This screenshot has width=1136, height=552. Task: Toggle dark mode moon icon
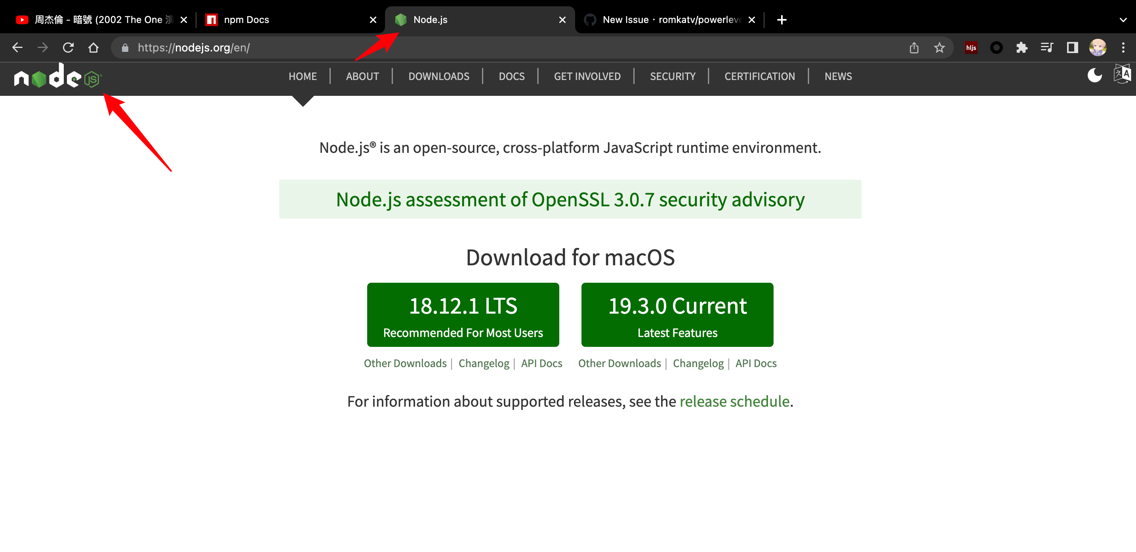[1094, 75]
